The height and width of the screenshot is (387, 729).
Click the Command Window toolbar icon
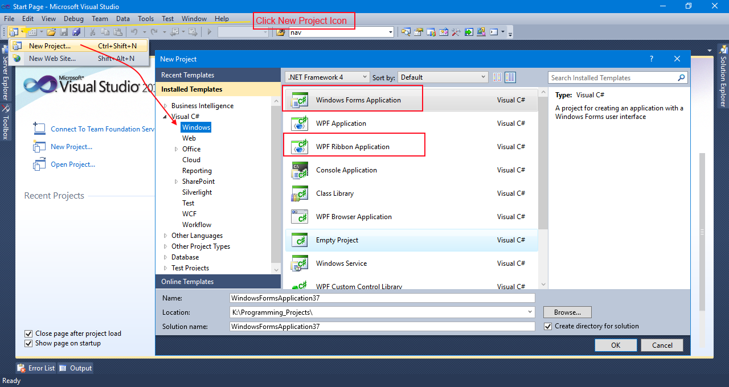[494, 32]
